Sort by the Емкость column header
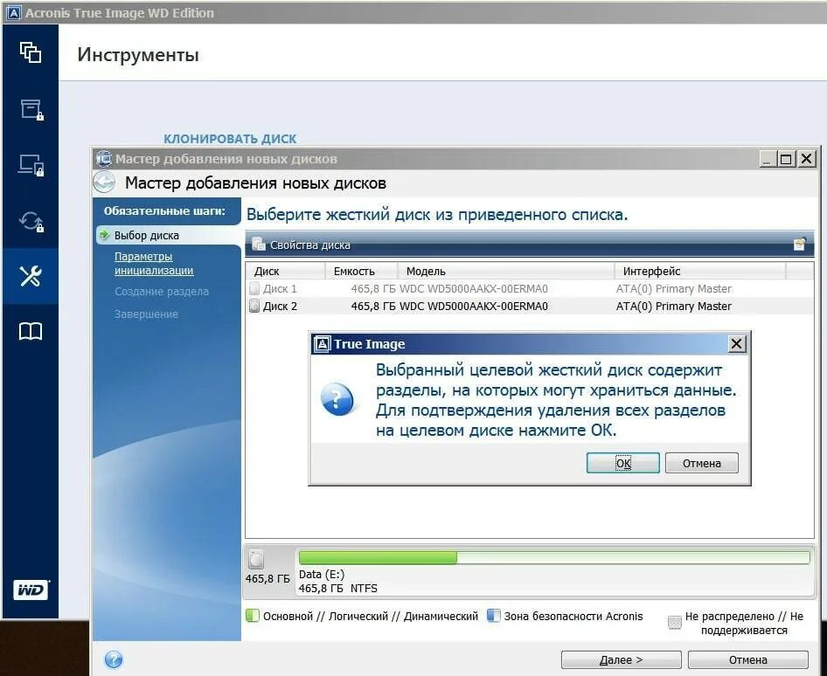Viewport: 827px width, 676px height. [x=361, y=271]
